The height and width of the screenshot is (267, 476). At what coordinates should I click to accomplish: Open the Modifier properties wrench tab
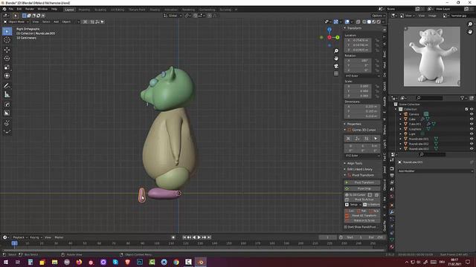(x=392, y=212)
